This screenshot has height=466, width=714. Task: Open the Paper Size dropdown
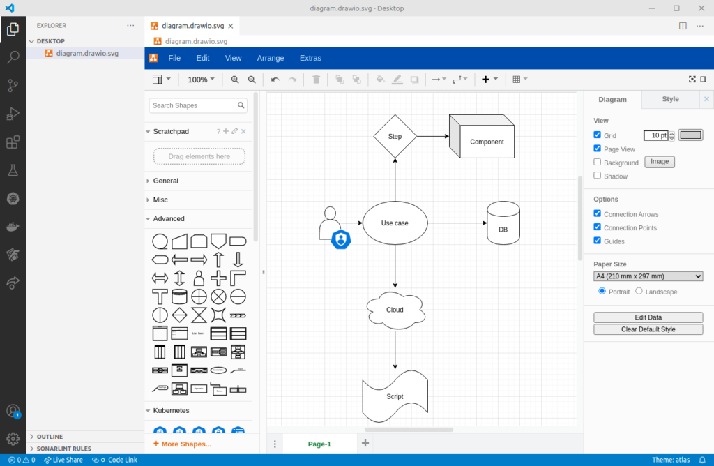(648, 276)
